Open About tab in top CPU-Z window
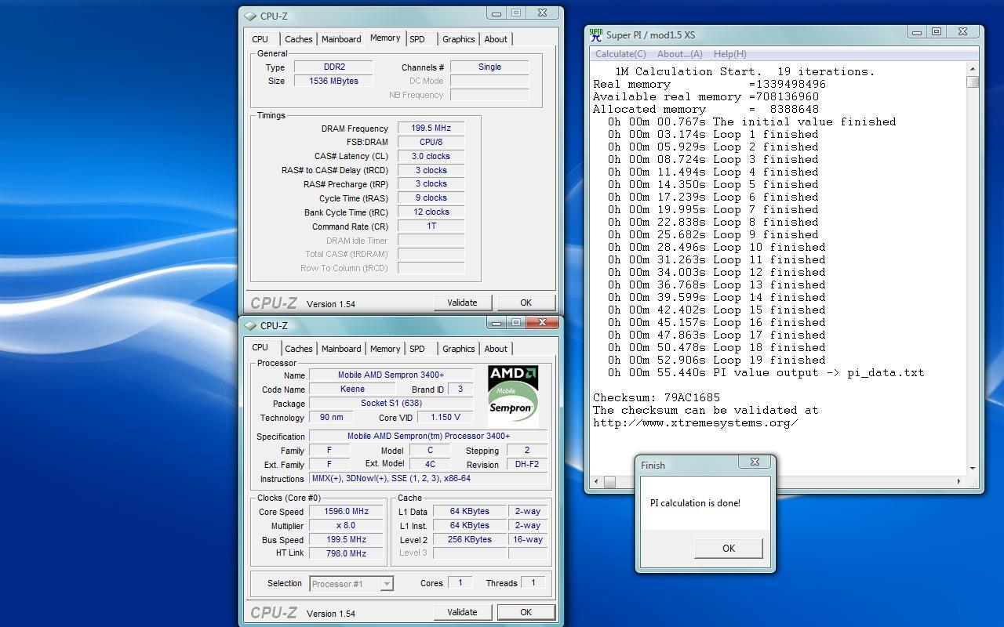 point(496,39)
